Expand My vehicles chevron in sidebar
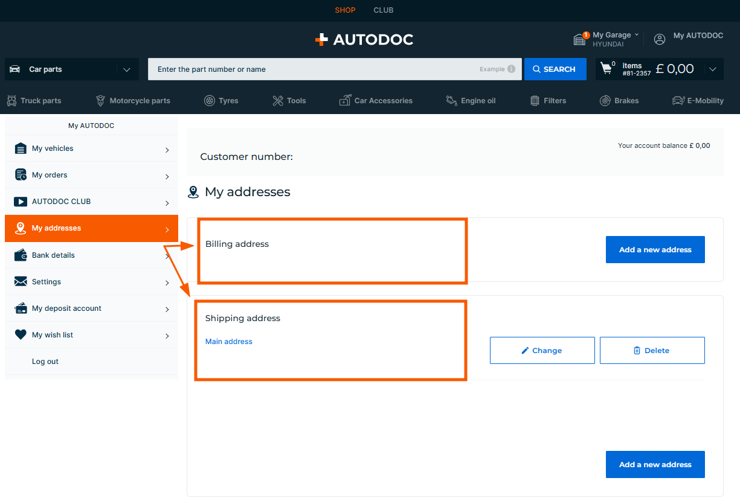The image size is (740, 504). (x=167, y=149)
